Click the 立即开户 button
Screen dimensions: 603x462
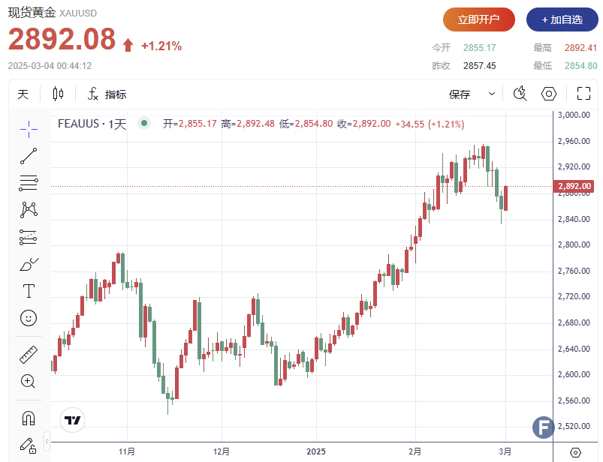[479, 19]
